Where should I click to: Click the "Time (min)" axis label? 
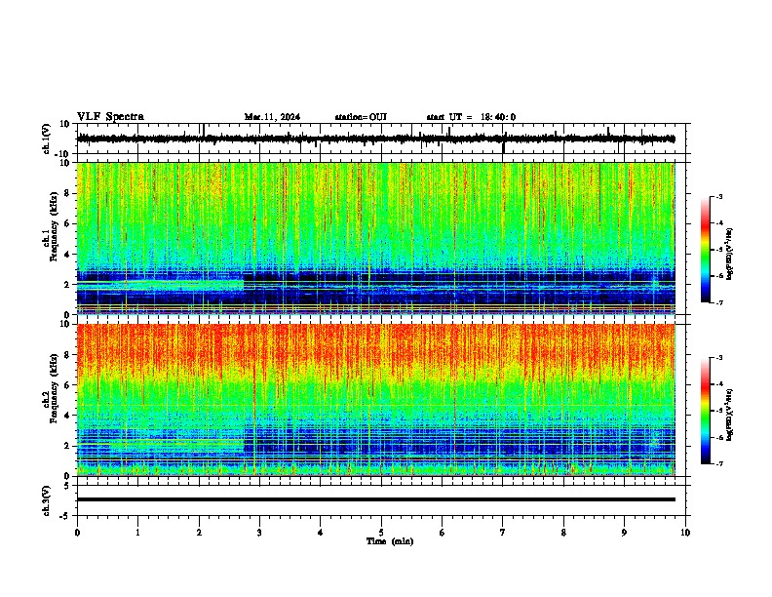390,541
